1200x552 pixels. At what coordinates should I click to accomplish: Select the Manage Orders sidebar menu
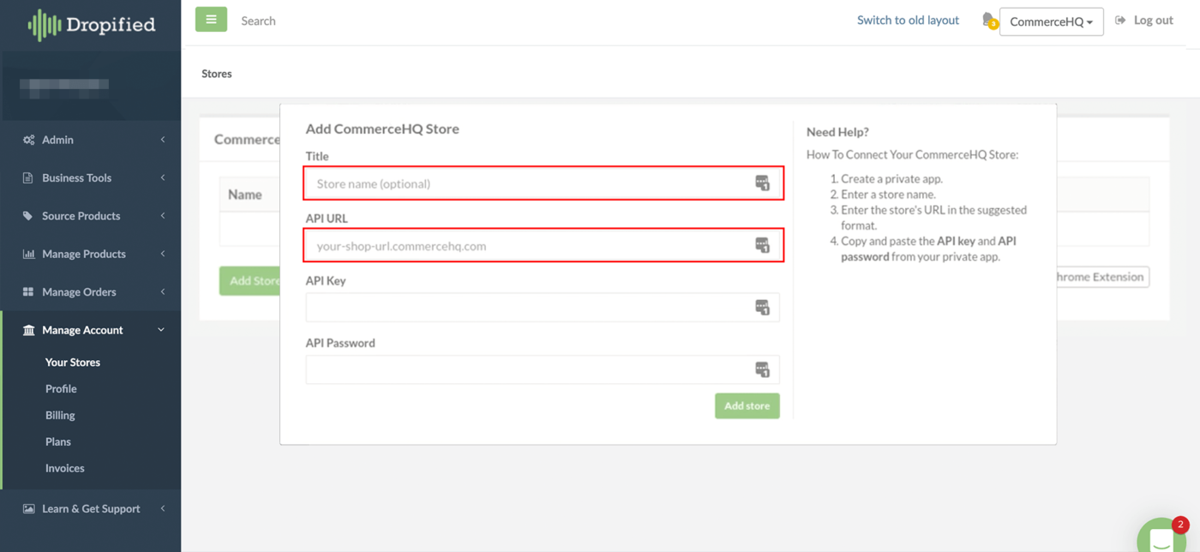coord(90,292)
